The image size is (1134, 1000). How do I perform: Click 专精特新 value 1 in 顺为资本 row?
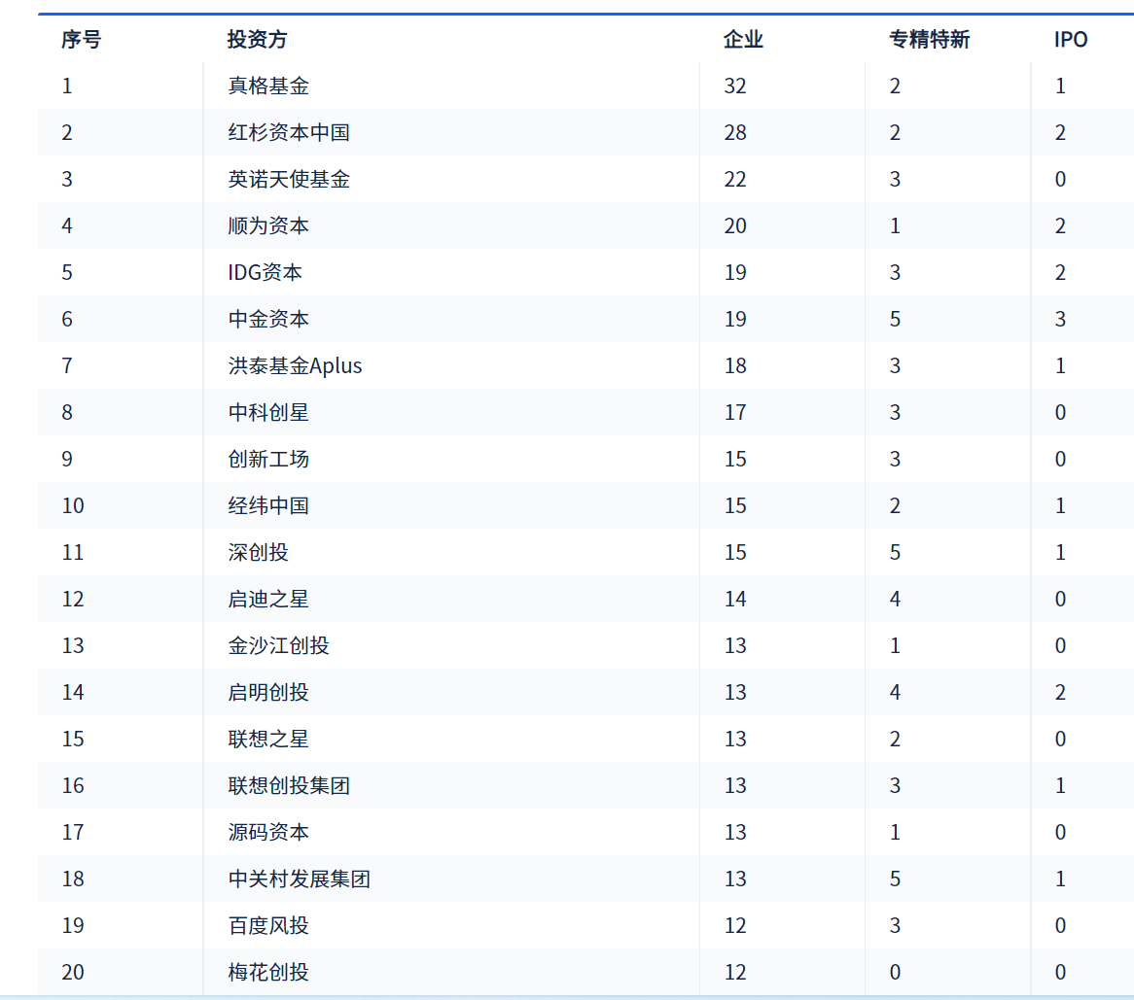(895, 225)
